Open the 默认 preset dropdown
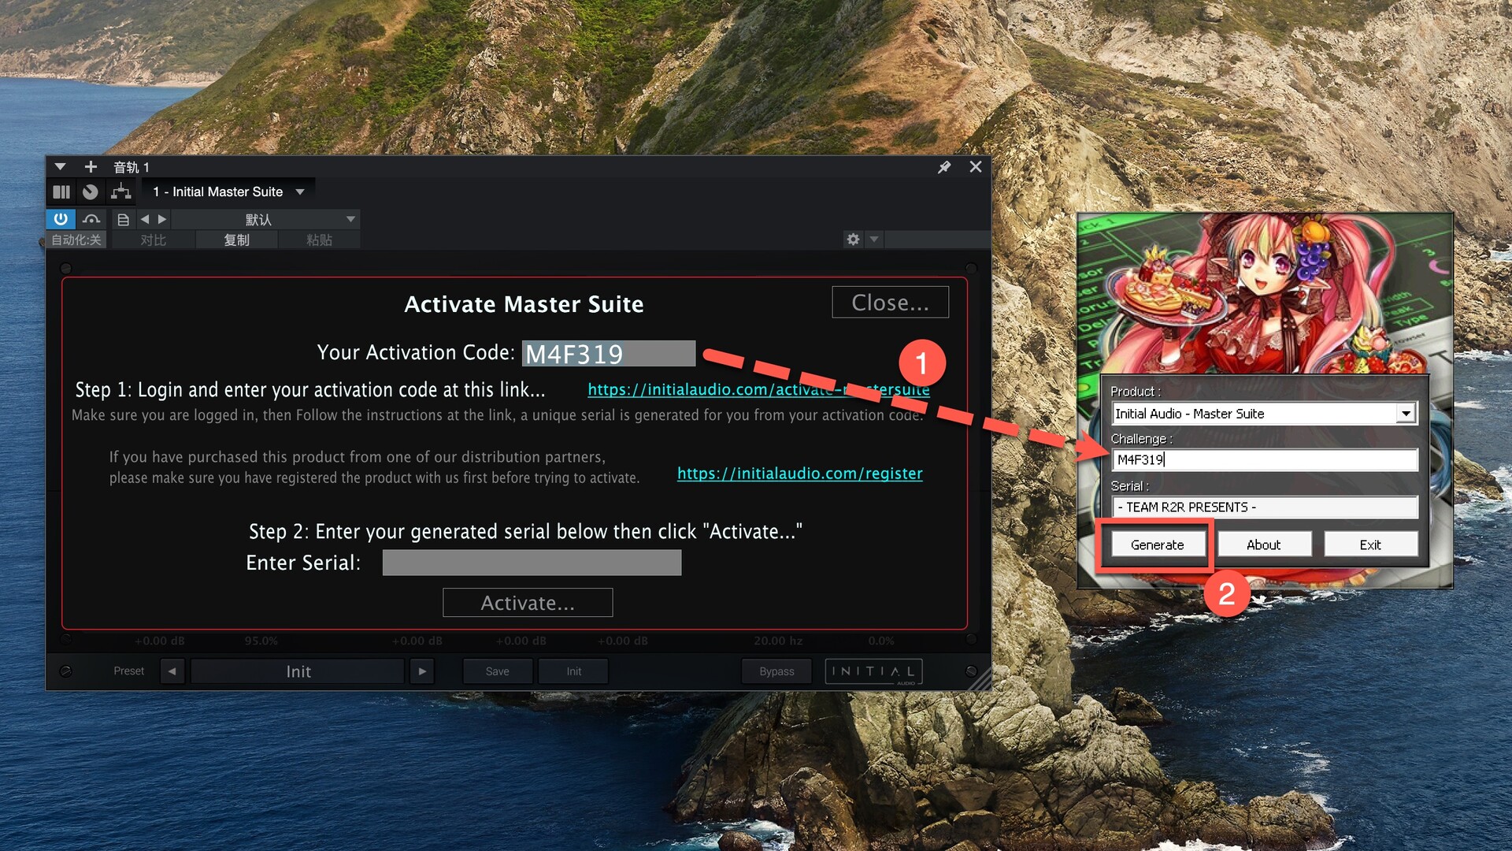 [x=265, y=219]
